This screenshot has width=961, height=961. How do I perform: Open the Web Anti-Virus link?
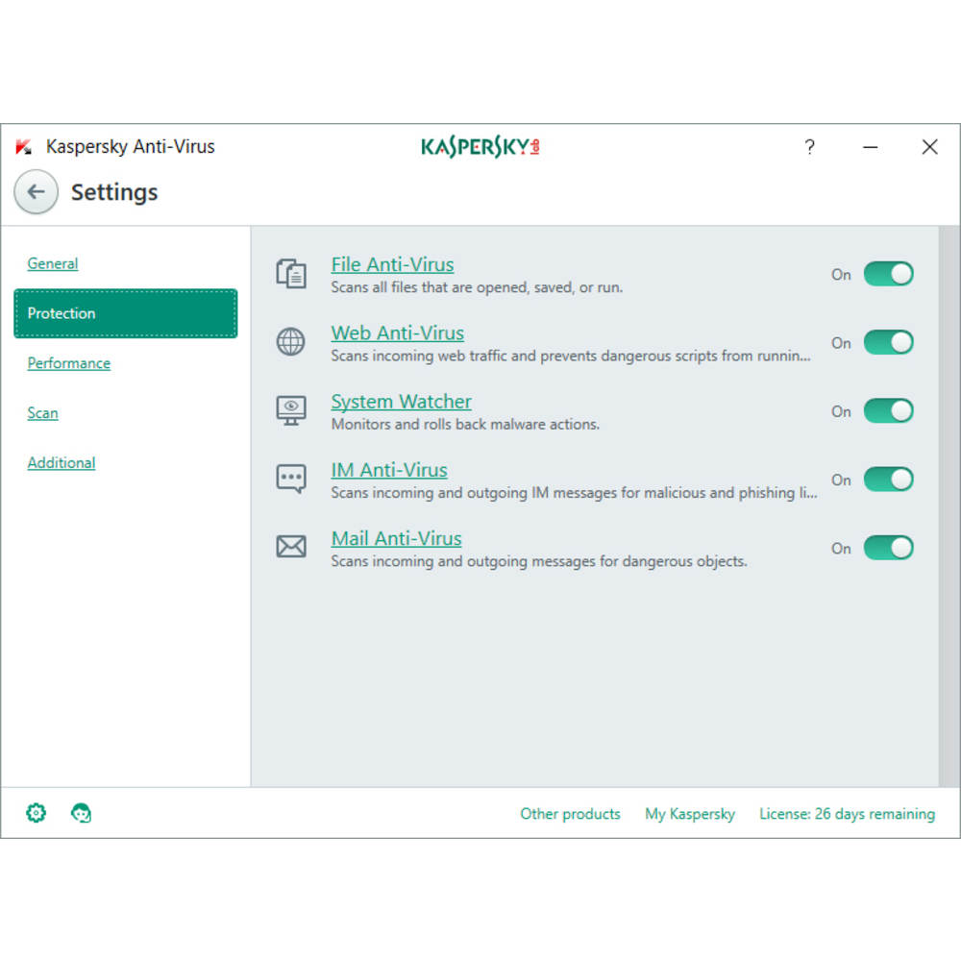(x=397, y=333)
